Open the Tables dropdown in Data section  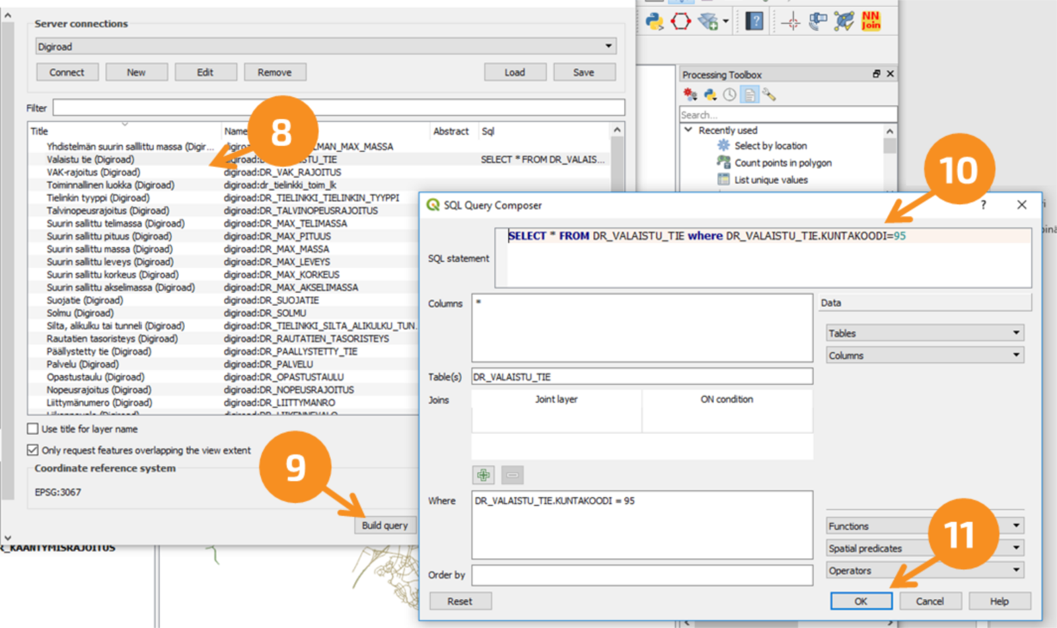click(925, 333)
